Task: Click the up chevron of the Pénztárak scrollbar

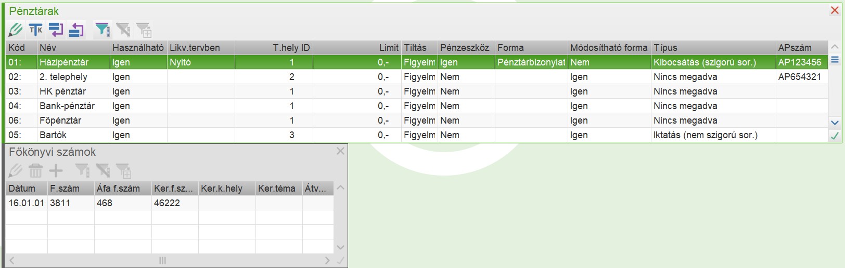Action: pyautogui.click(x=835, y=47)
